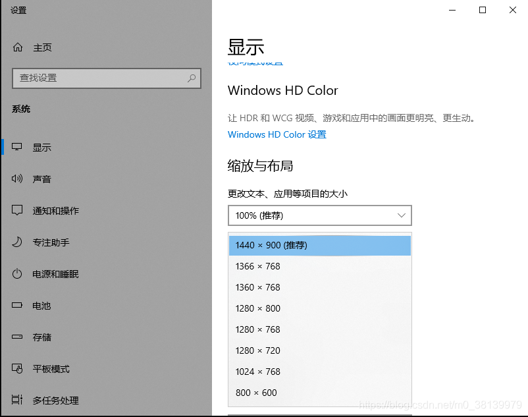Select 显示 in the sidebar

coord(41,147)
